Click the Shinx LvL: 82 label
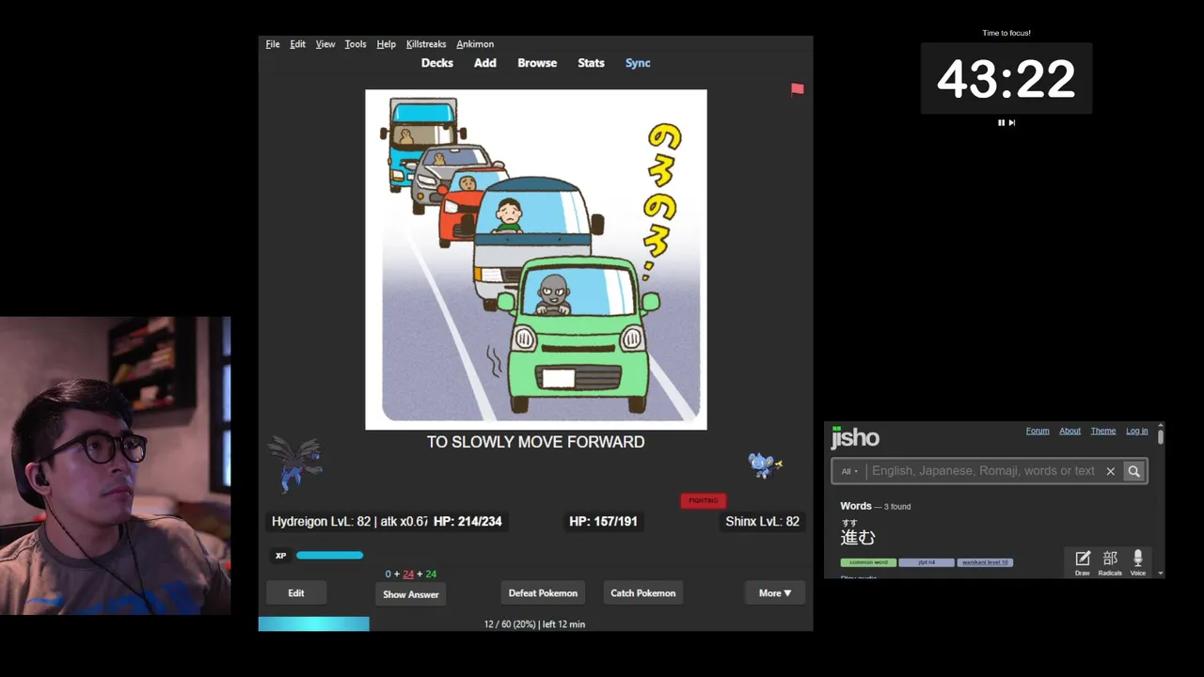 [762, 521]
